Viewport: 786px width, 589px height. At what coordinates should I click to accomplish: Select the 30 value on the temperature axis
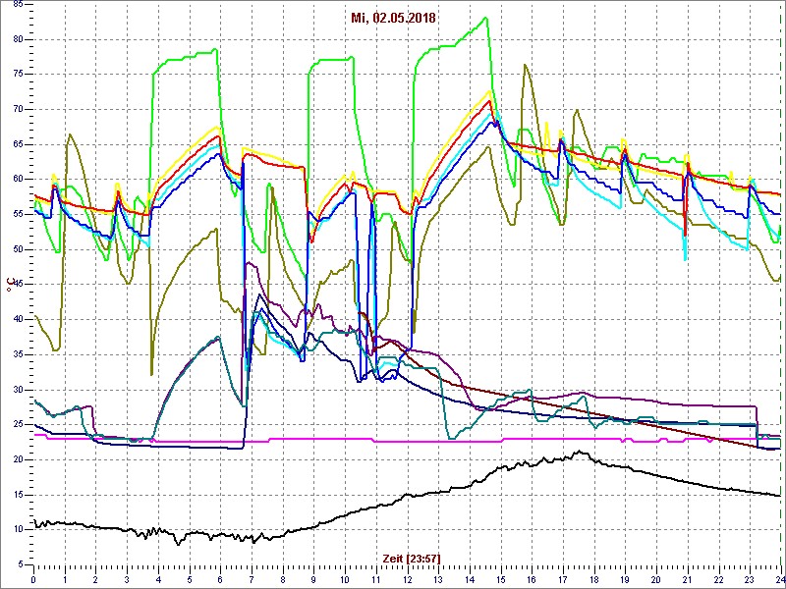[17, 390]
